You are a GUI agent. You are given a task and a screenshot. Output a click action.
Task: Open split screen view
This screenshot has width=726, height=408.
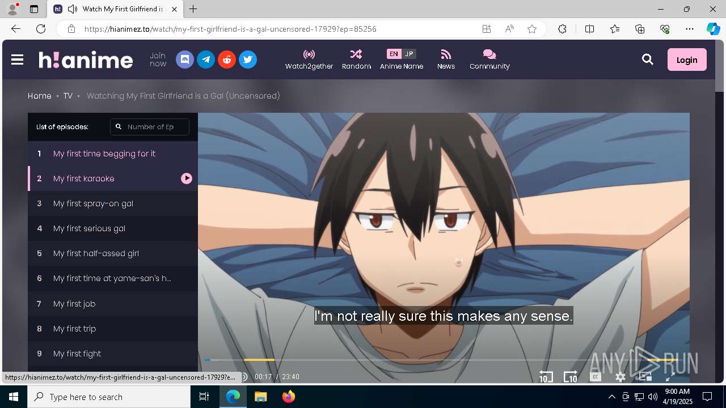(x=589, y=29)
